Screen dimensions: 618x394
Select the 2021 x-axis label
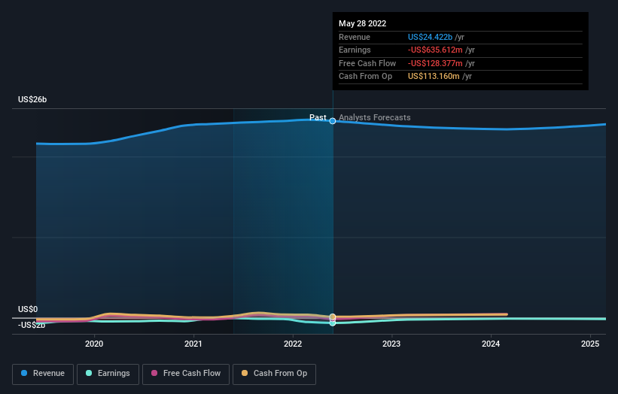(193, 344)
